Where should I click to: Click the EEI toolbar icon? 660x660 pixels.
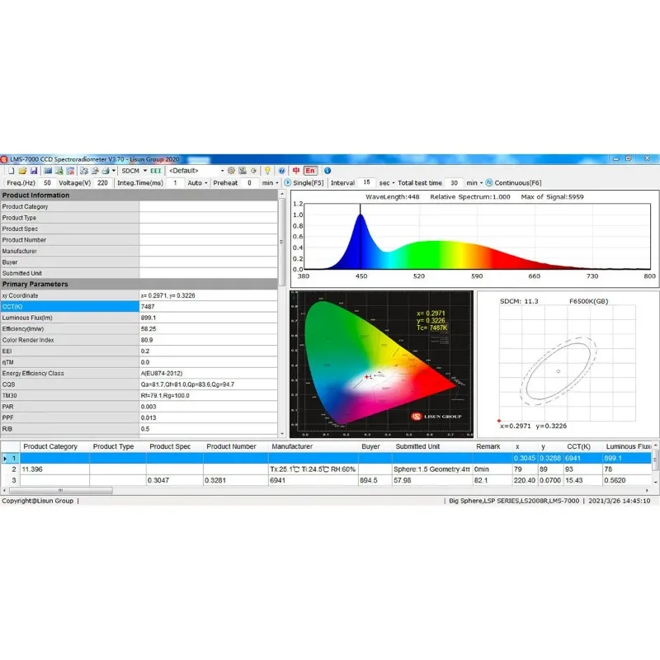pyautogui.click(x=156, y=171)
